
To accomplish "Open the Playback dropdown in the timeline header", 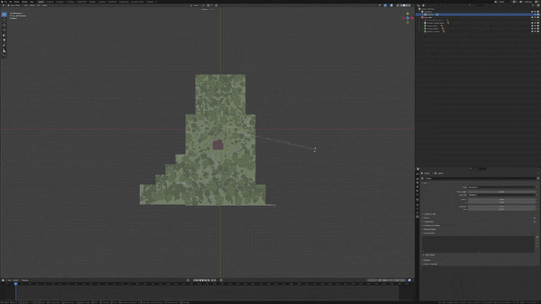I will pos(26,280).
